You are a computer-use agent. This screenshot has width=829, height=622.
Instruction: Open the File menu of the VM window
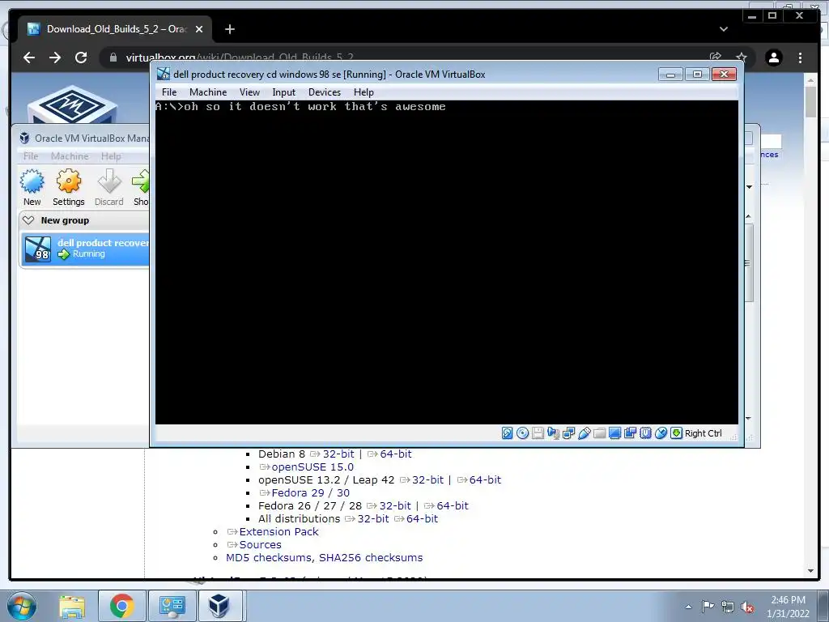click(169, 92)
